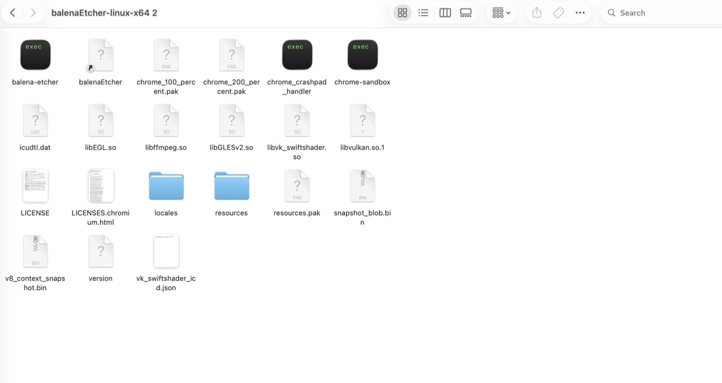Screen dimensions: 722x383
Task: Select snapshot_blob.bin archive icon
Action: point(362,186)
